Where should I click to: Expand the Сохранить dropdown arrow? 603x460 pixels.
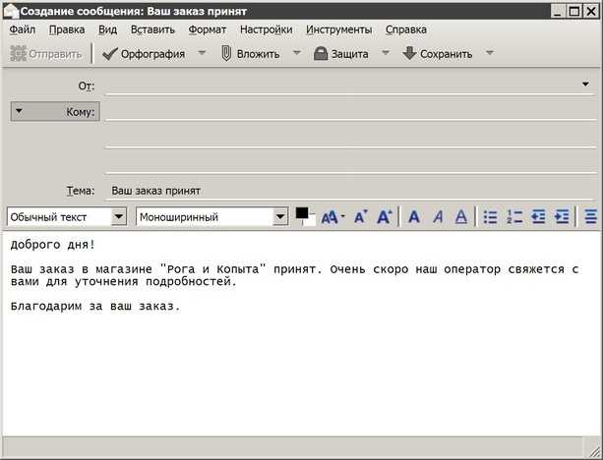click(490, 53)
